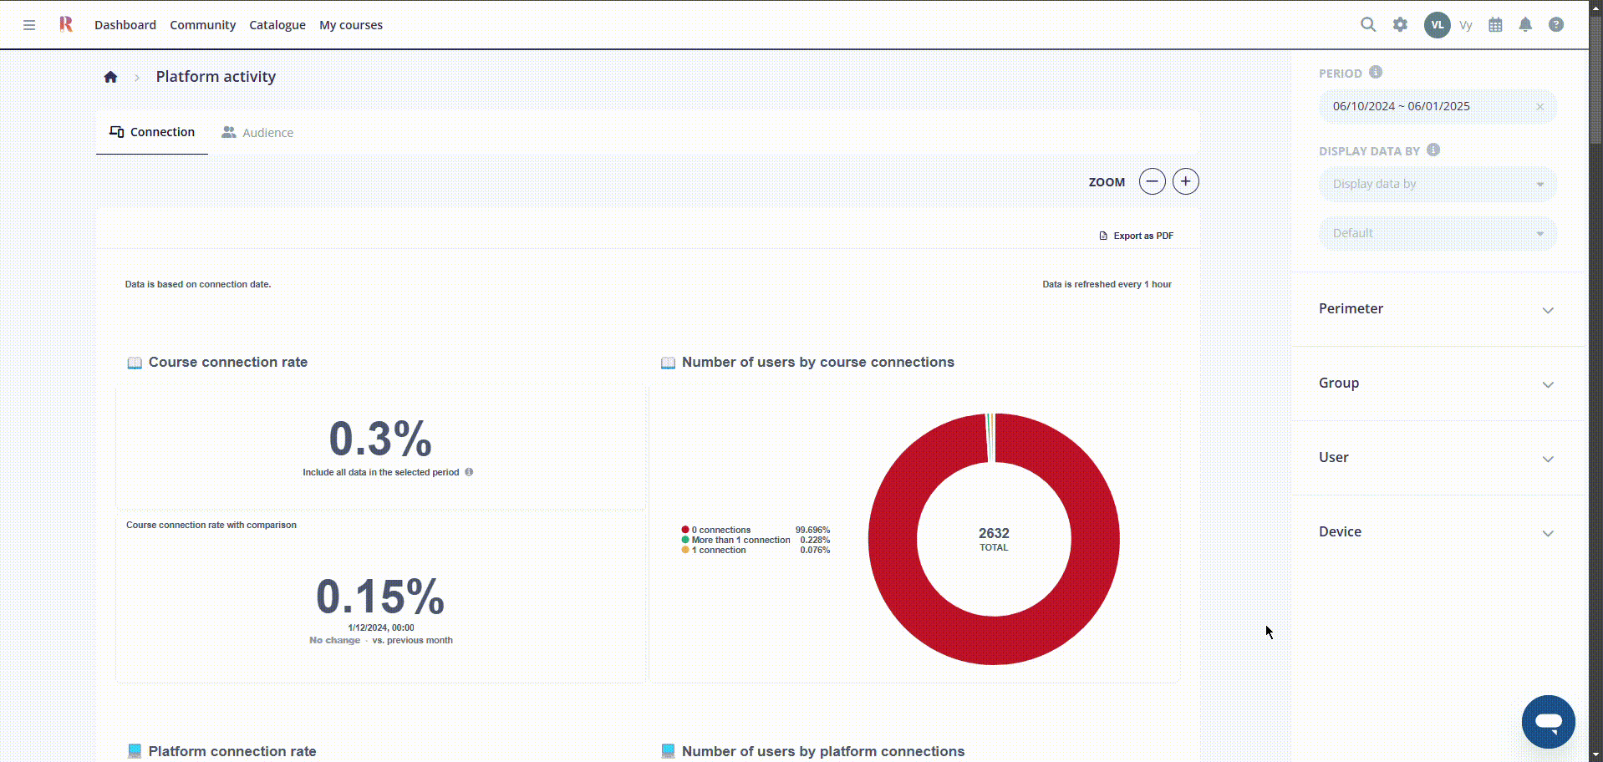Click the VL user avatar
1603x762 pixels.
[1437, 25]
